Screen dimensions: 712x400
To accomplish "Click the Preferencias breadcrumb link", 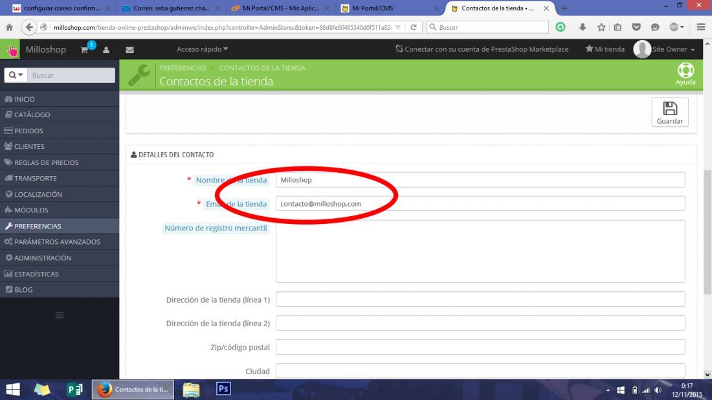I will 183,68.
